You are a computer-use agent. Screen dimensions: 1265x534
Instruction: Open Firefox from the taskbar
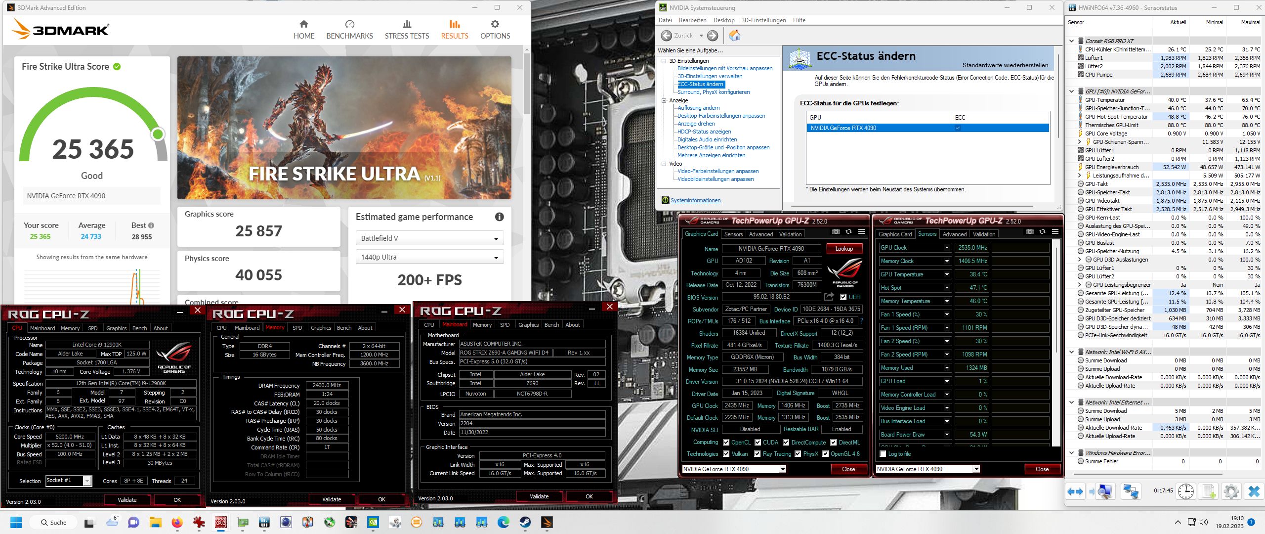177,522
